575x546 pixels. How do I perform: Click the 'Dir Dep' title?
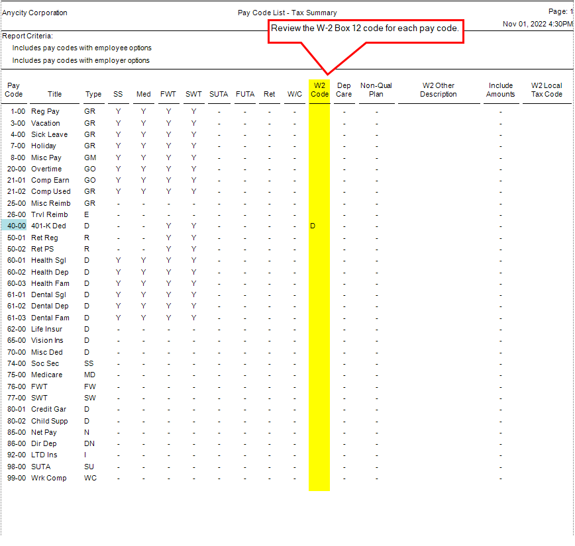point(44,444)
